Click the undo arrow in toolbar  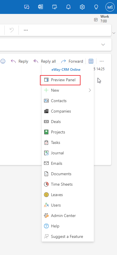click(12, 30)
